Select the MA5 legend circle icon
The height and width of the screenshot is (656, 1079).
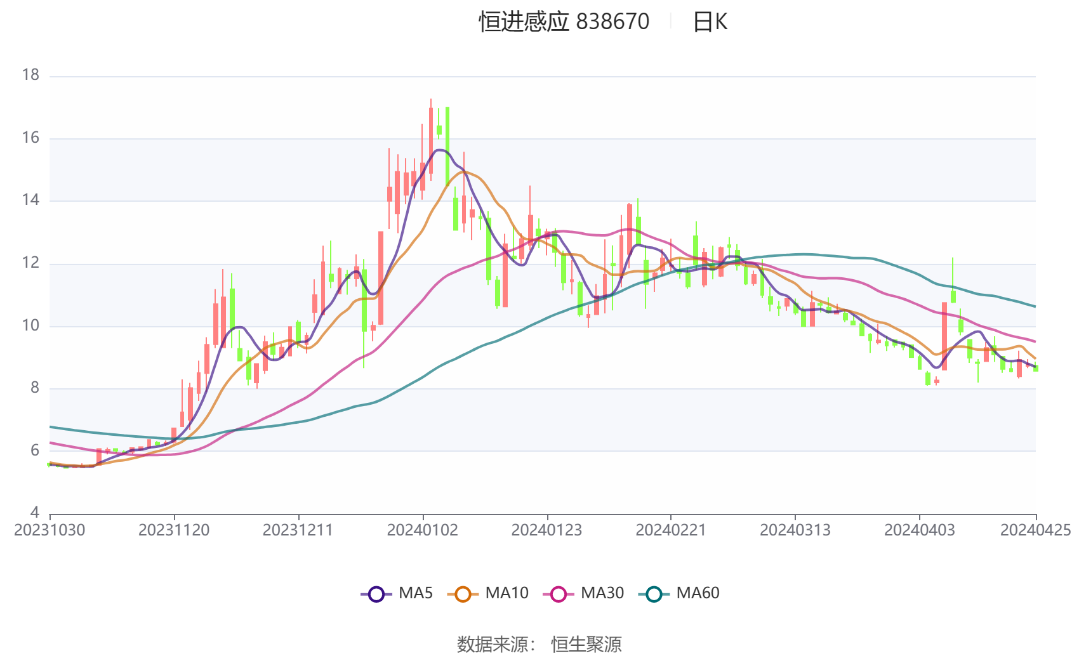point(376,593)
